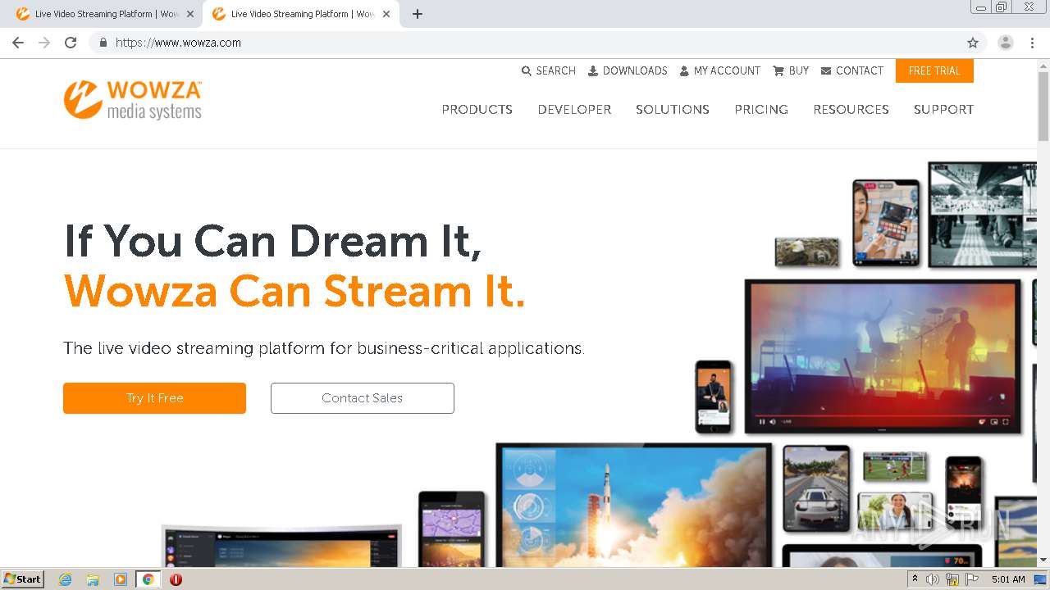Click the search magnifier icon
1050x590 pixels.
click(x=527, y=71)
